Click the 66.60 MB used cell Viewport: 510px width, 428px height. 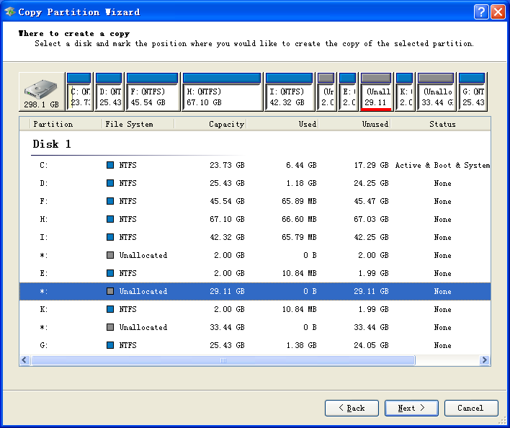point(299,219)
